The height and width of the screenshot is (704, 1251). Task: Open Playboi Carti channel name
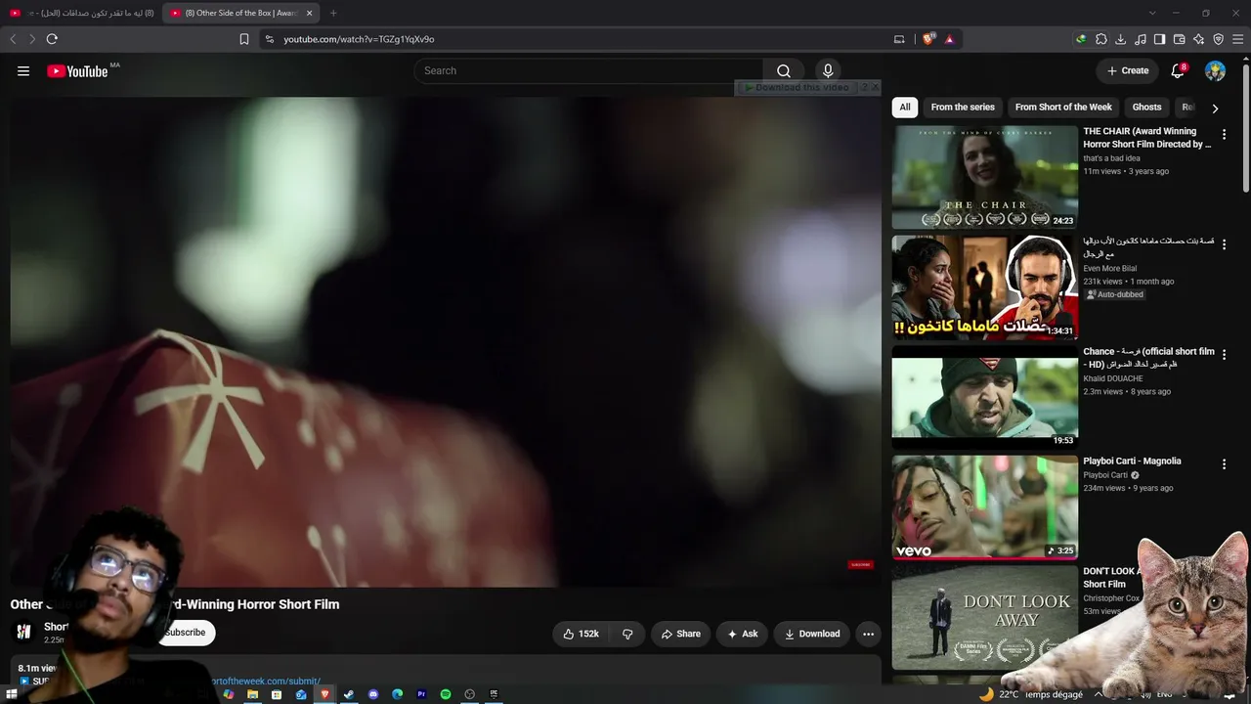coord(1105,475)
